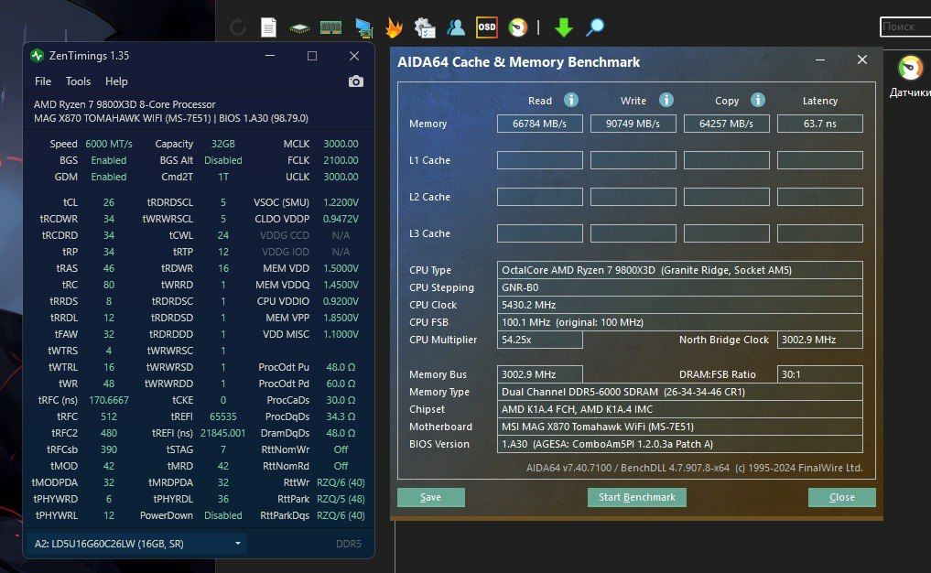931x573 pixels.
Task: Click the Speed 6000 MT/s value
Action: coord(109,144)
